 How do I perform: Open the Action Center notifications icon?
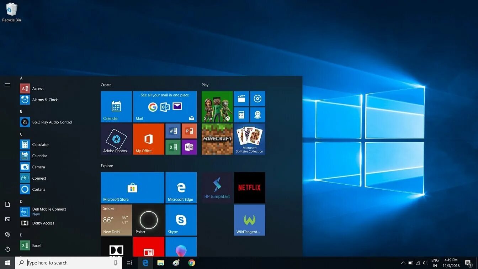pos(468,263)
